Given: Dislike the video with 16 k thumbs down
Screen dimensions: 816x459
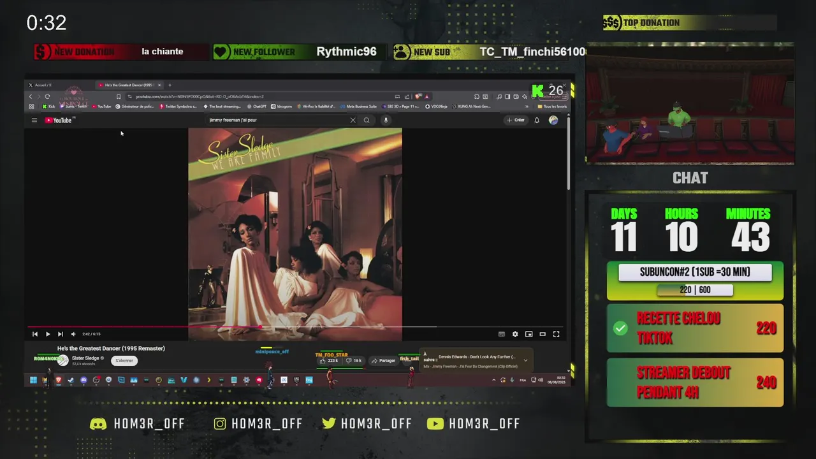Looking at the screenshot, I should (x=354, y=361).
